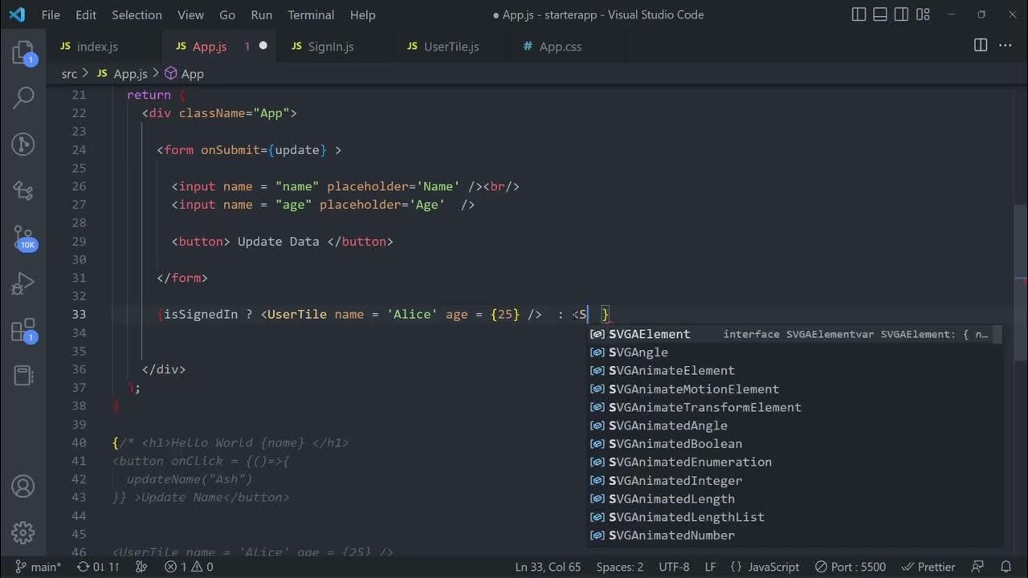Select SVGAngle suggestion
This screenshot has height=578, width=1028.
coord(794,352)
